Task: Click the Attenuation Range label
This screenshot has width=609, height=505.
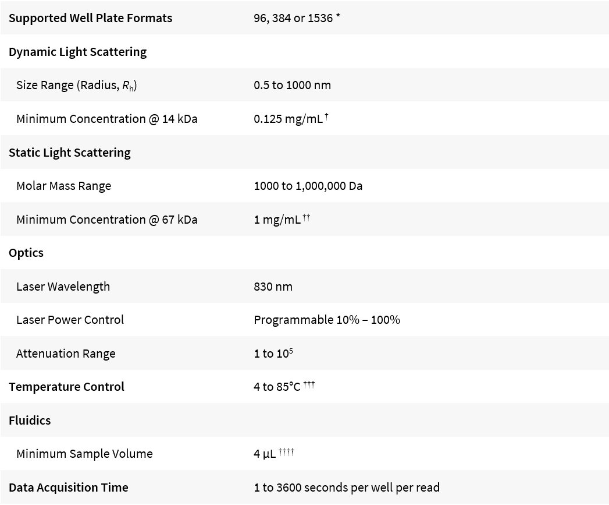Action: pos(66,354)
